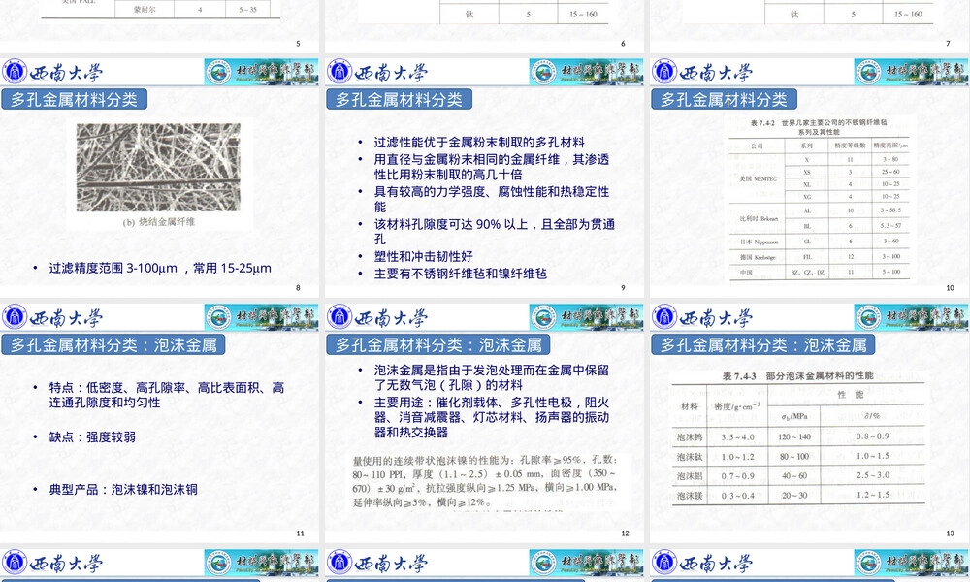Click the "钛" cell on slide 6
Viewport: 970px width, 582px height.
469,14
